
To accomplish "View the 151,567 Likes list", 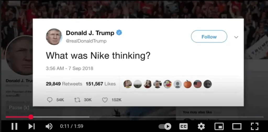I will coord(101,84).
